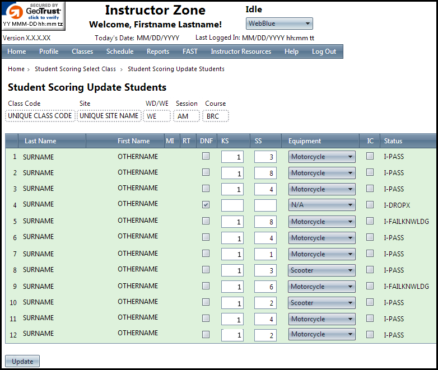This screenshot has width=438, height=370.
Task: Click the Course field showing BRC
Action: [216, 116]
